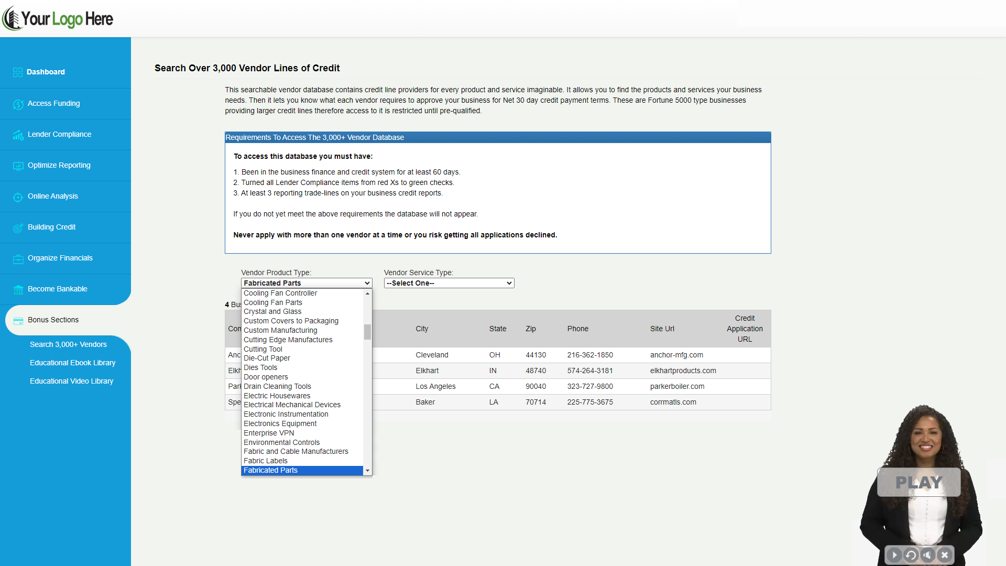Click the Building Credit target icon

click(18, 228)
